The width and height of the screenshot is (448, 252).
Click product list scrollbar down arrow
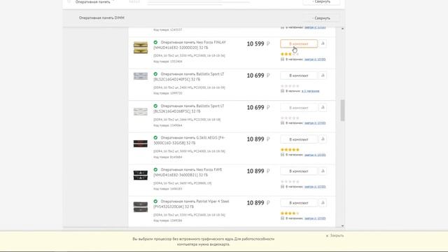pyautogui.click(x=342, y=225)
